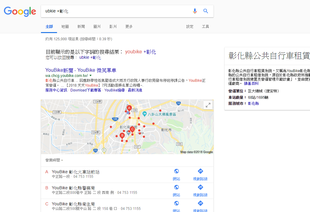
Task: Click the knowledge panel title 彰化縣公共自行車租賃
Action: pos(269,56)
